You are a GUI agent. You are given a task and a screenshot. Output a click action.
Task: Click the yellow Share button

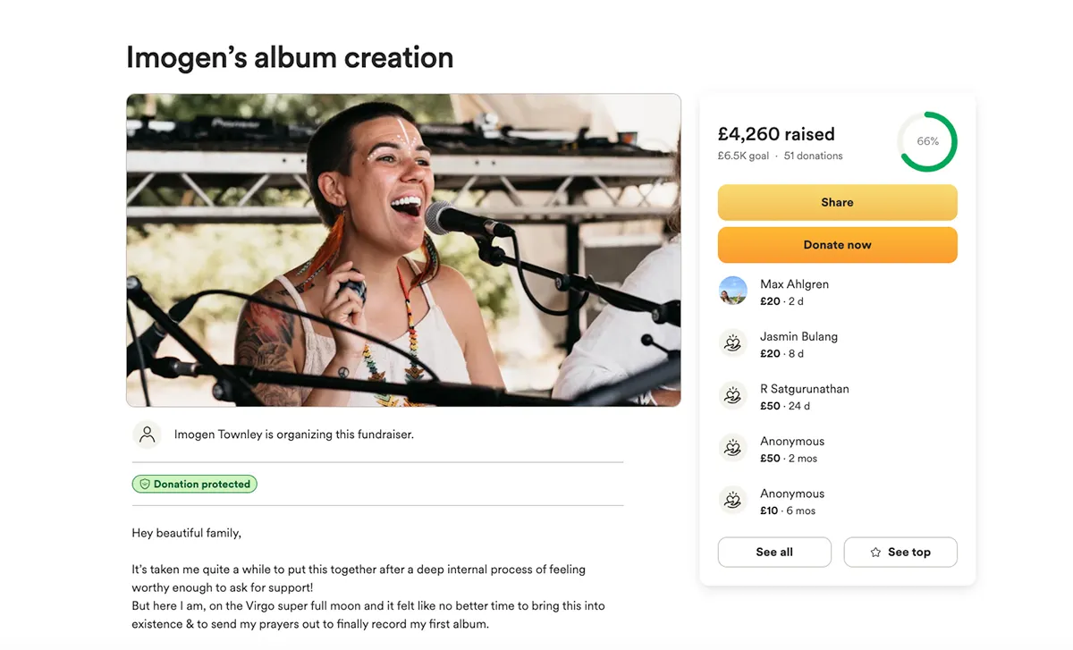click(x=837, y=202)
